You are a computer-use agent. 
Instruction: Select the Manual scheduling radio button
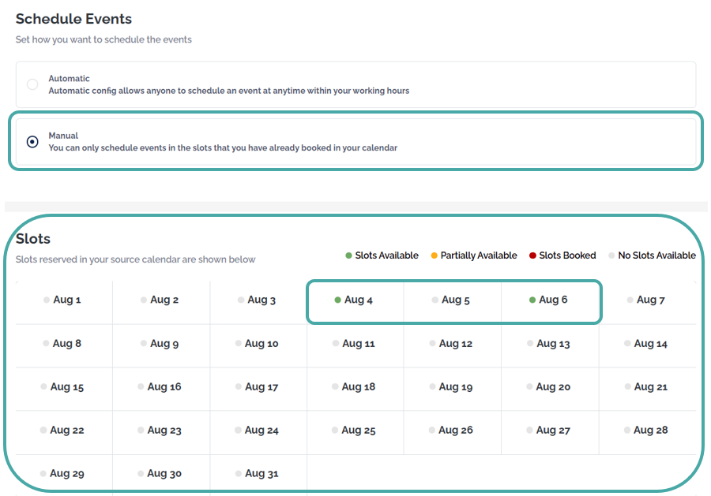click(32, 142)
